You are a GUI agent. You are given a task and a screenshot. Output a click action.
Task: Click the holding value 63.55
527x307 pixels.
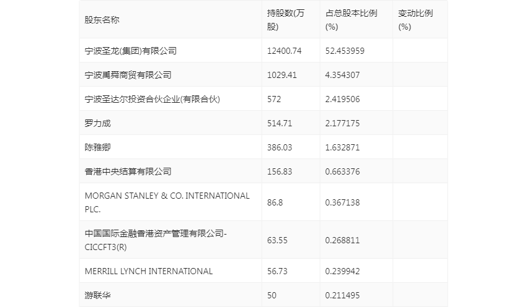[277, 240]
